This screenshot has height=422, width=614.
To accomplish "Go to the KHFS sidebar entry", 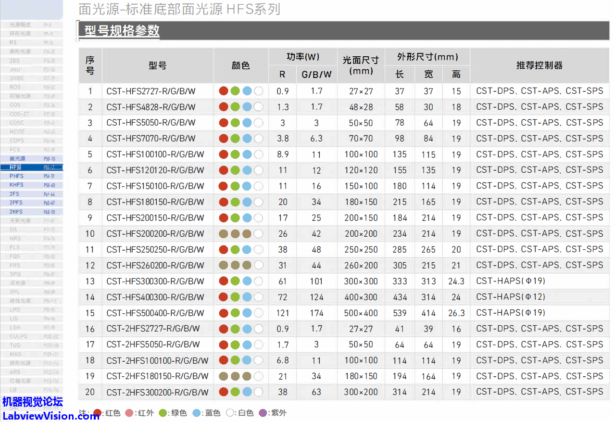I will (17, 185).
